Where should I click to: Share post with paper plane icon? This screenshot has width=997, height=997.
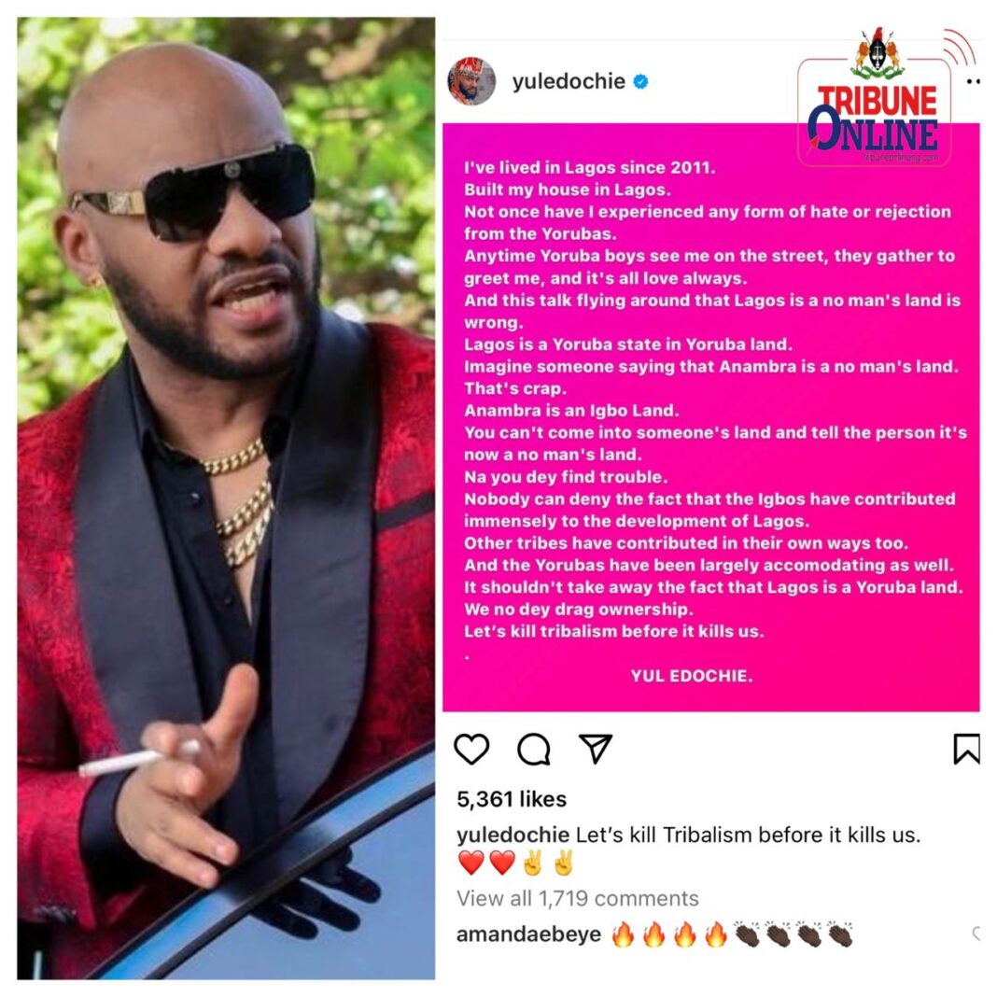596,748
